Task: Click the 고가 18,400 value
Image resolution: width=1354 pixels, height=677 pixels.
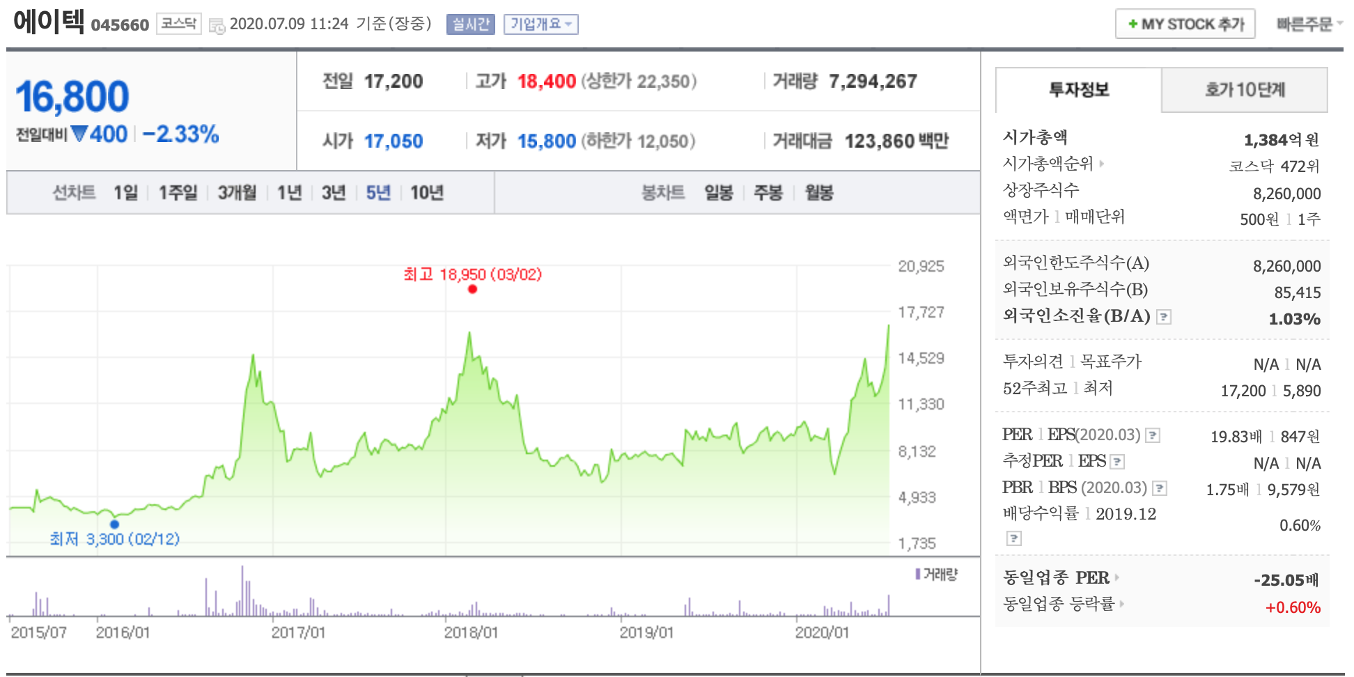Action: (x=547, y=81)
